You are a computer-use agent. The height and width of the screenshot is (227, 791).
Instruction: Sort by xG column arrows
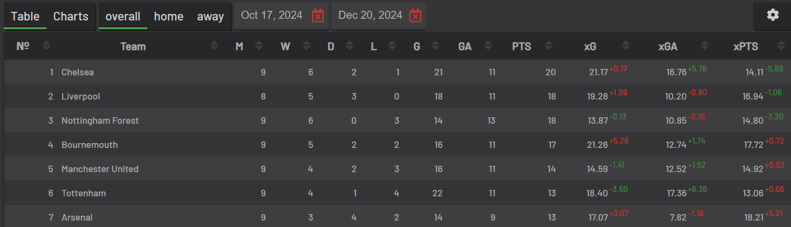626,46
